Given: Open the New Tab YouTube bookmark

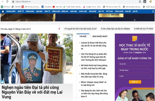Looking at the screenshot, I should pos(57,7).
